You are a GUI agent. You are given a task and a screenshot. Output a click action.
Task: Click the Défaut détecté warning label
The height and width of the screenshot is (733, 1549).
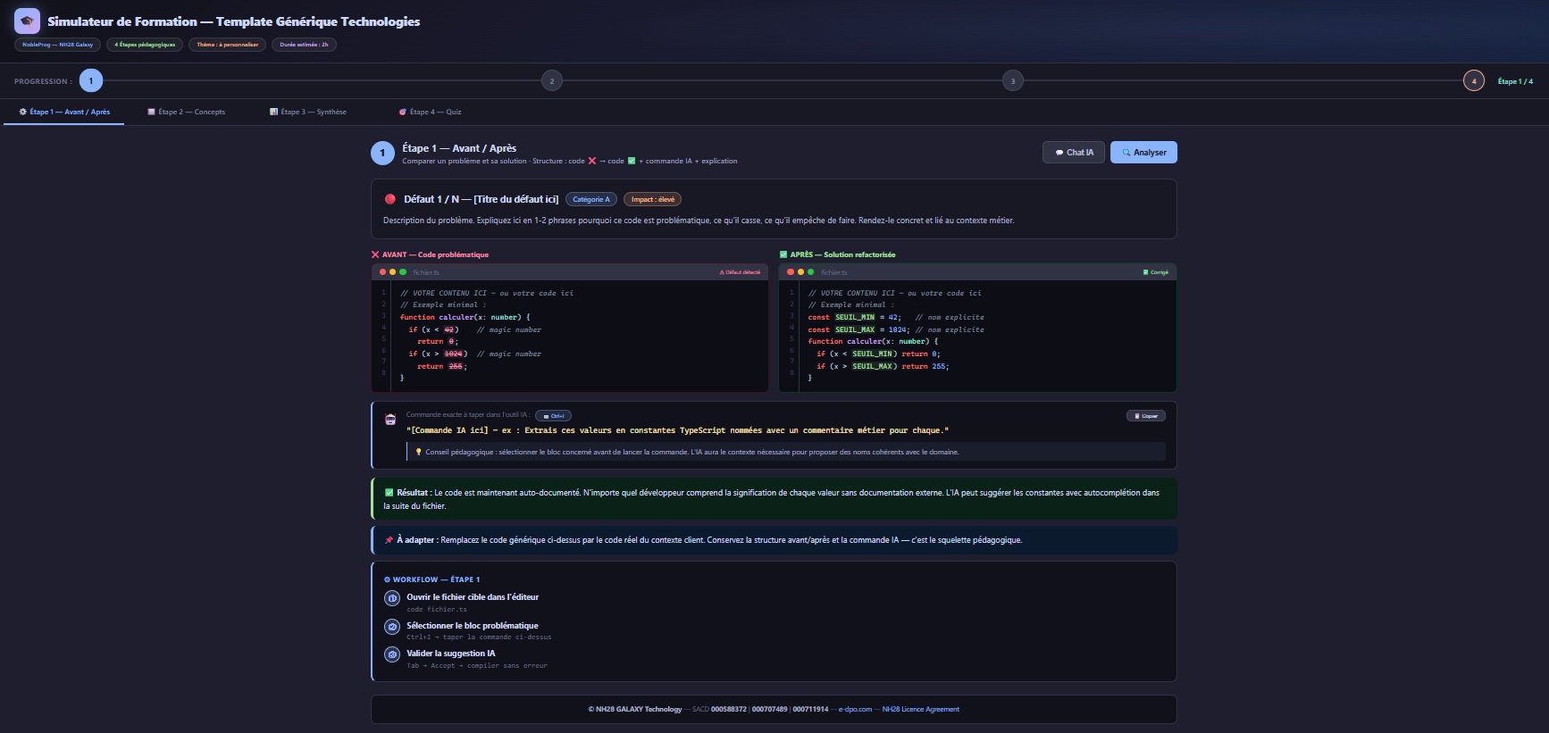(x=740, y=272)
